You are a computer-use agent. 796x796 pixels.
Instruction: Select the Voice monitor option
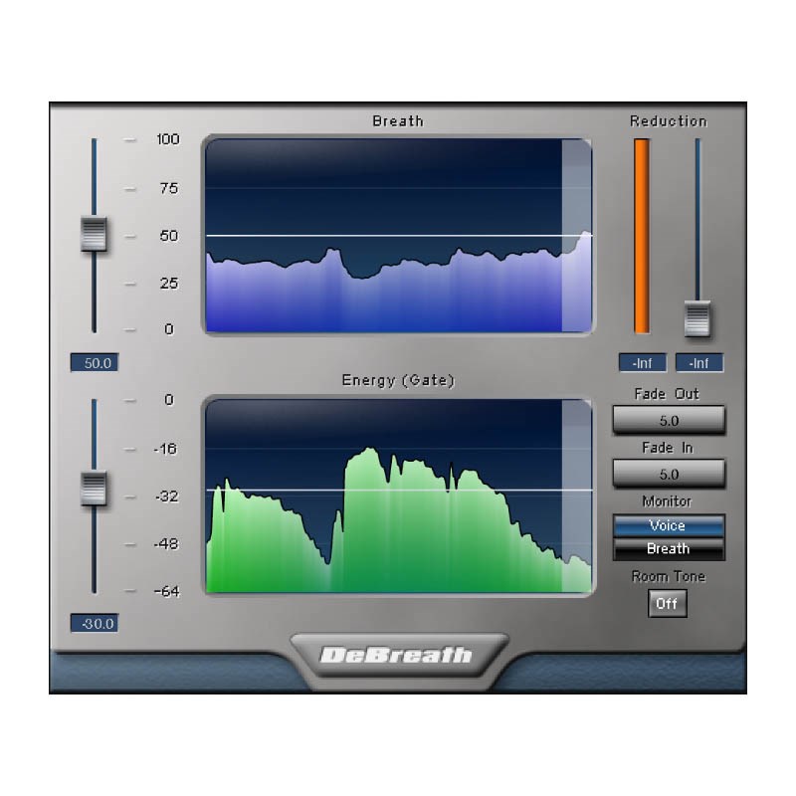coord(668,525)
